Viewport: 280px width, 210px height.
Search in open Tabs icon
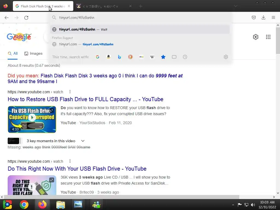coord(174,57)
